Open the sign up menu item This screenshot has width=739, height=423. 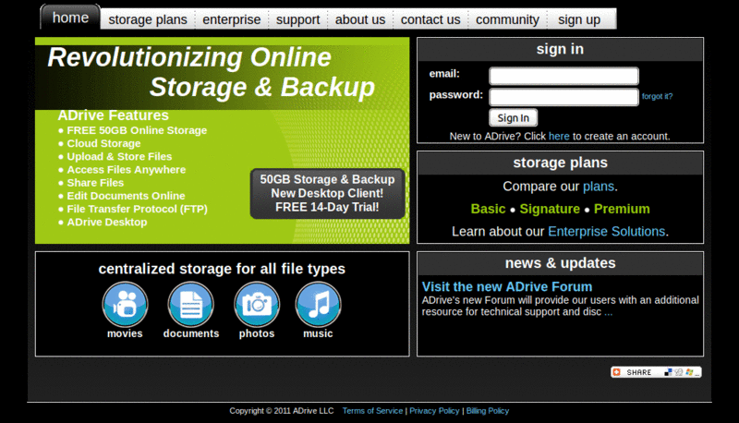coord(579,19)
